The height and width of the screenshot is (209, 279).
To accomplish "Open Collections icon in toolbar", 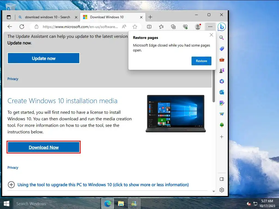I will tap(173, 27).
